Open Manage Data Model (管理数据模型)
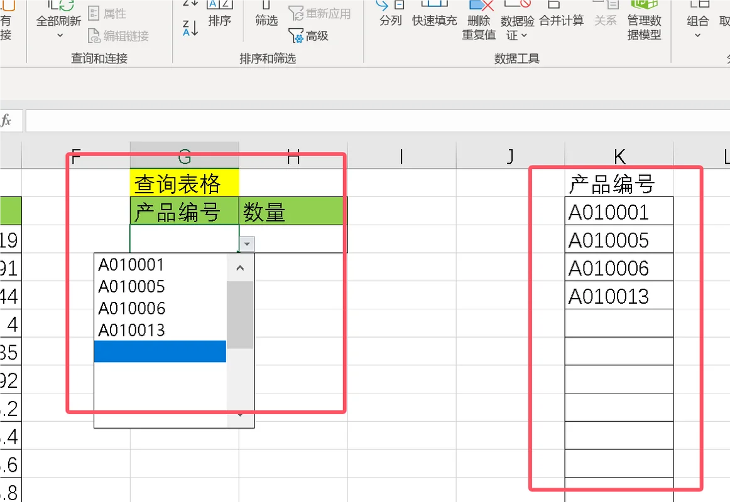The width and height of the screenshot is (730, 502). tap(645, 21)
